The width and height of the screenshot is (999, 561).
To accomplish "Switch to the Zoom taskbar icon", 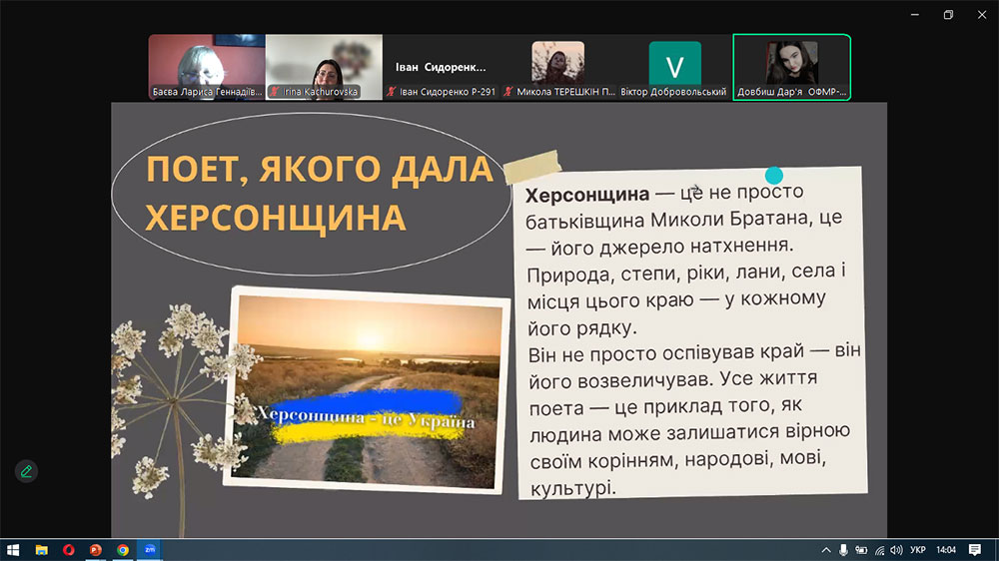I will (150, 550).
